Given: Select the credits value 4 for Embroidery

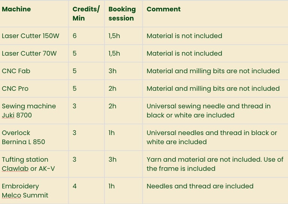Looking at the screenshot, I should pos(74,186).
